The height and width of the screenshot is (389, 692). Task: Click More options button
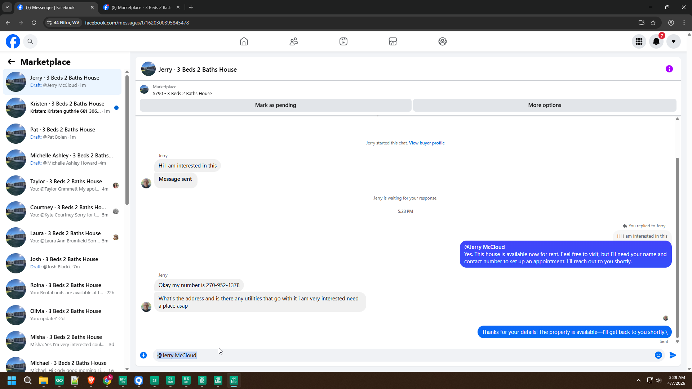545,105
